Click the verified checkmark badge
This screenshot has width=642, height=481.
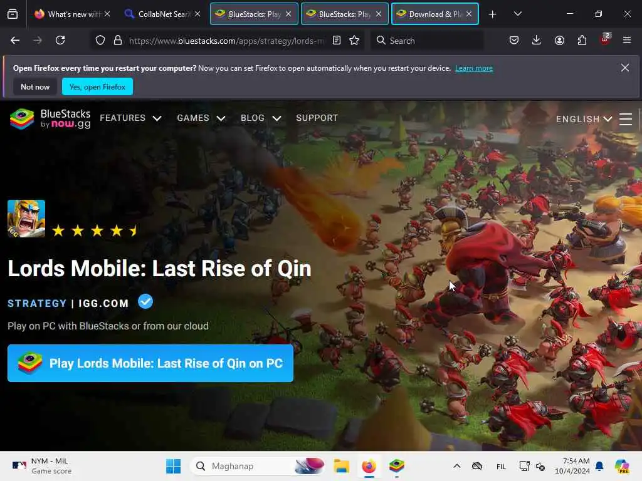pyautogui.click(x=145, y=302)
